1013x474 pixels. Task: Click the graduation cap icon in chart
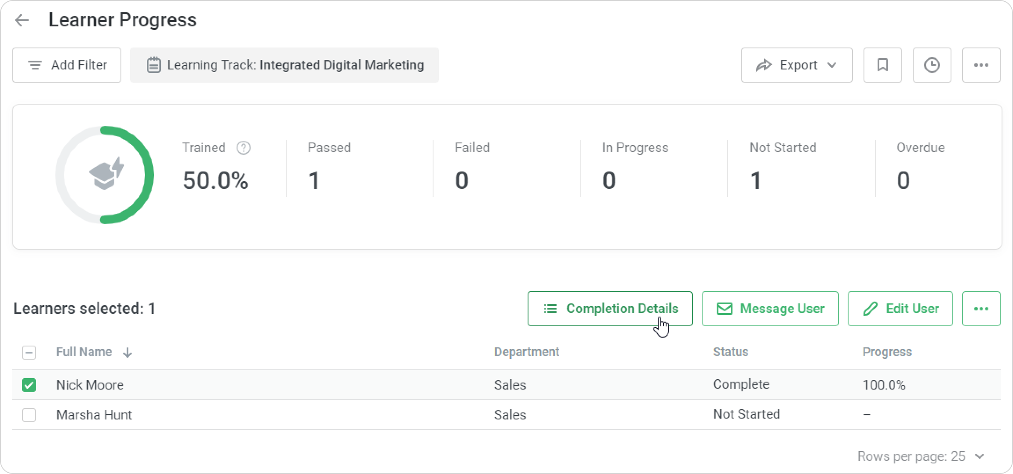pos(106,175)
